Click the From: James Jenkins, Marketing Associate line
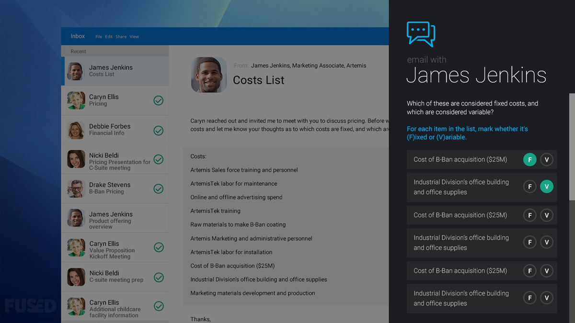Viewport: 575px width, 323px height. pyautogui.click(x=300, y=66)
